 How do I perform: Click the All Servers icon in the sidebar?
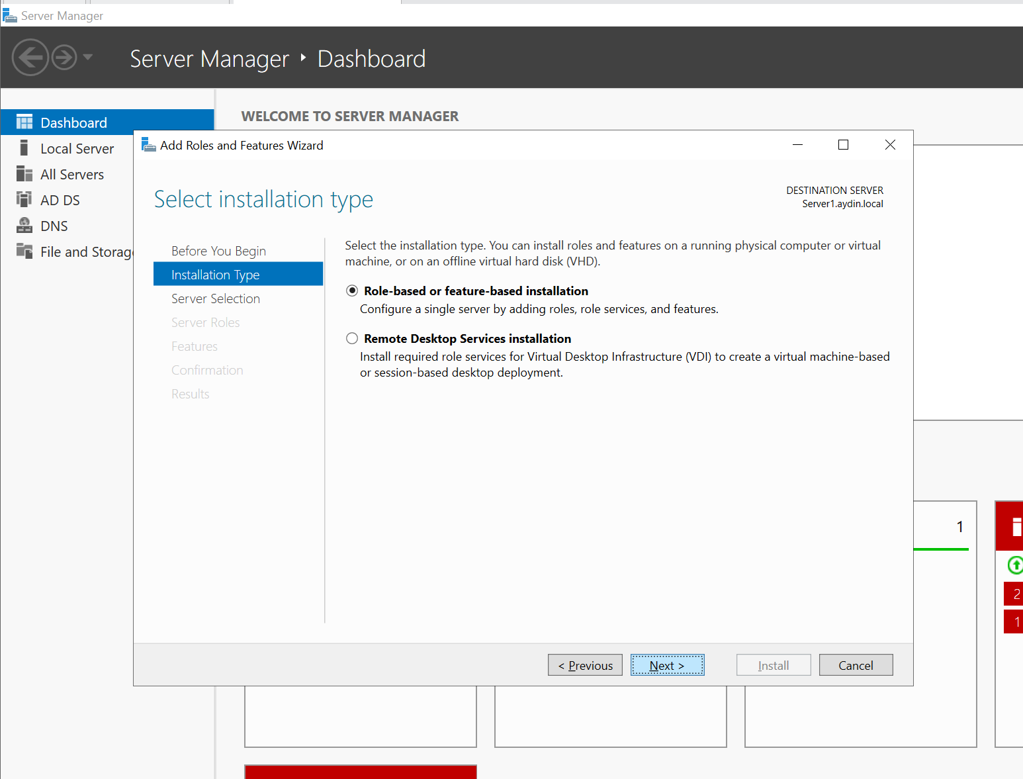(x=24, y=174)
